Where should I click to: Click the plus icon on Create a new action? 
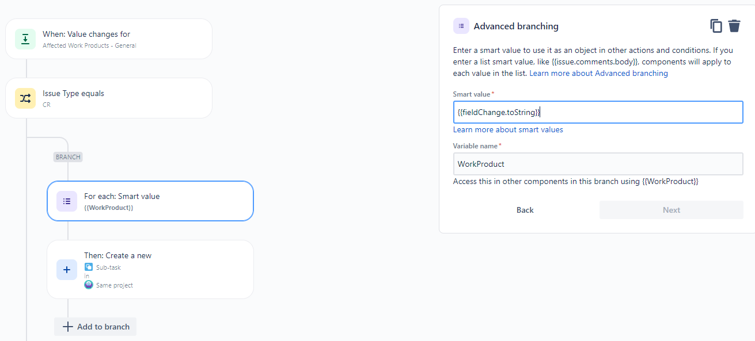67,269
